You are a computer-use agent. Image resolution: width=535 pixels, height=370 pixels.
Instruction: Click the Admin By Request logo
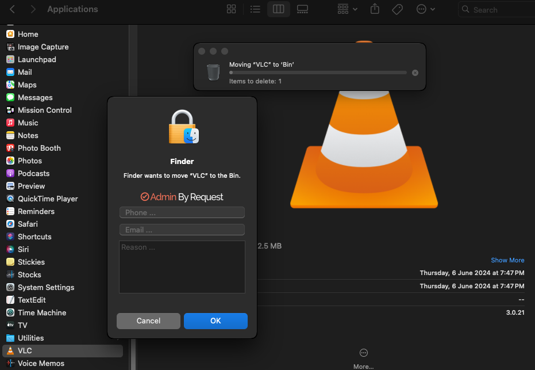(x=182, y=197)
